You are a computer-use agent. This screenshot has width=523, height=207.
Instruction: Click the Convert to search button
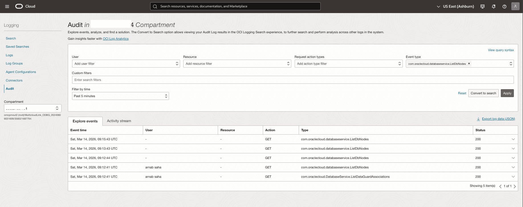(483, 93)
